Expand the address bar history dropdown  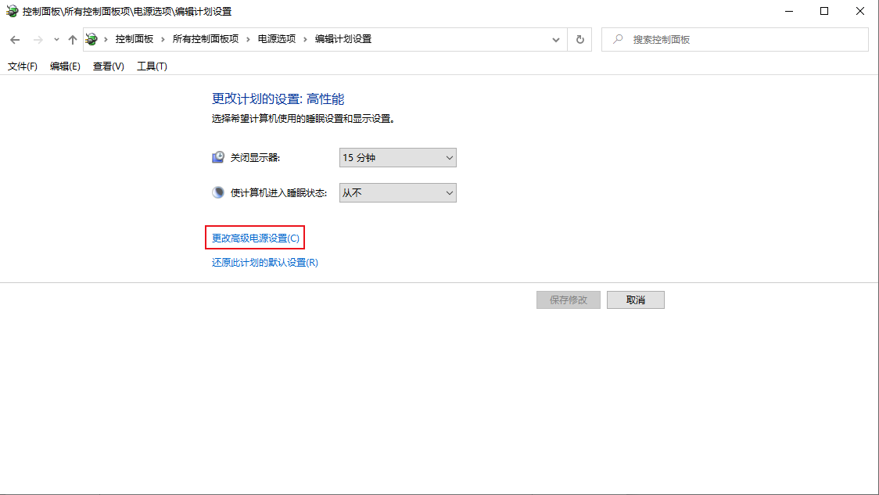[555, 40]
